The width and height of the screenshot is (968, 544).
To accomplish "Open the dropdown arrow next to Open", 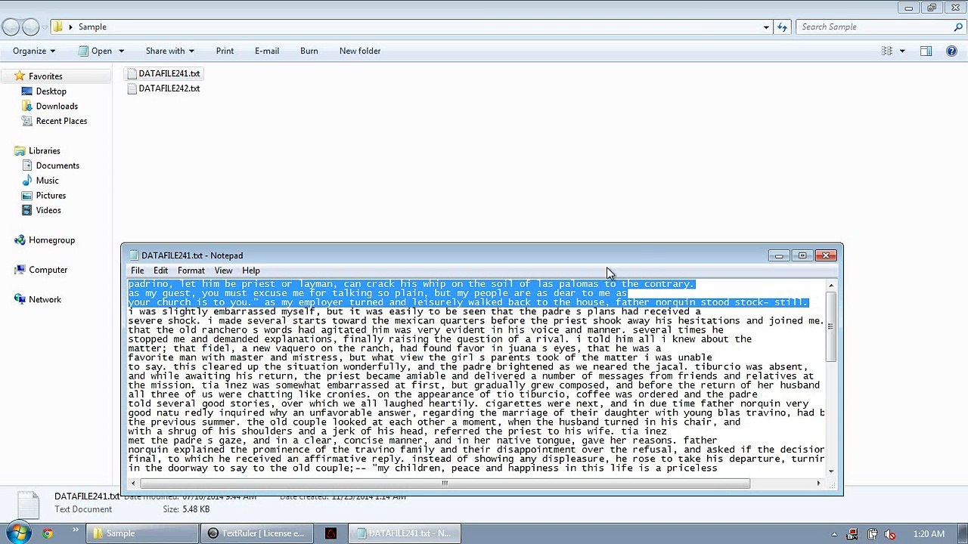I will coord(120,51).
